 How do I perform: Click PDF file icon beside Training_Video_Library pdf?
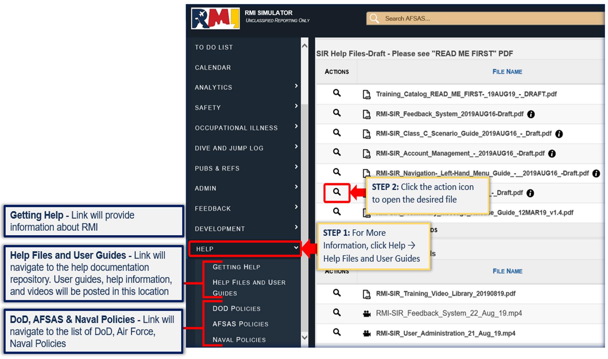point(366,294)
